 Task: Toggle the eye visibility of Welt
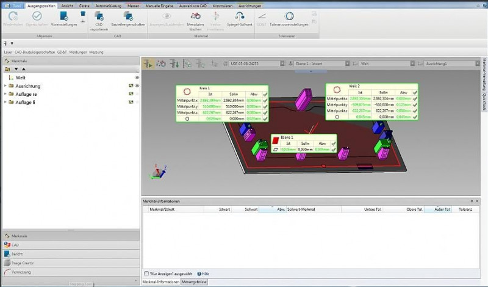pos(137,78)
